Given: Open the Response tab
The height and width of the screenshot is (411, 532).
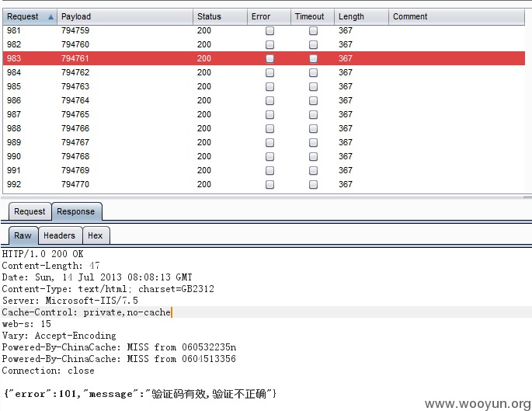Looking at the screenshot, I should click(x=76, y=211).
